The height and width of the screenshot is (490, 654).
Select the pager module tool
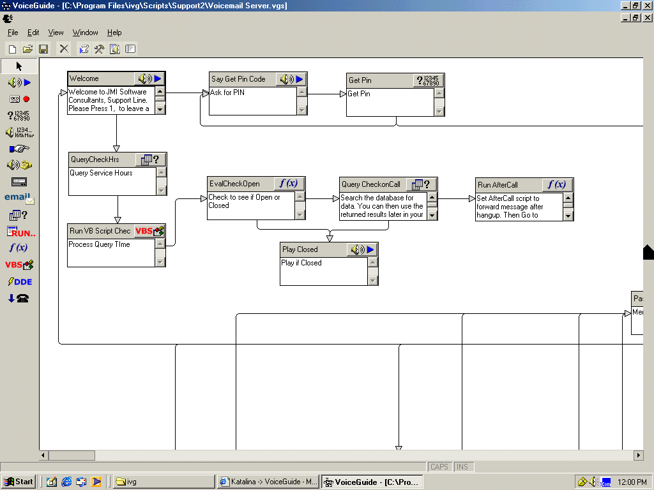pos(19,182)
